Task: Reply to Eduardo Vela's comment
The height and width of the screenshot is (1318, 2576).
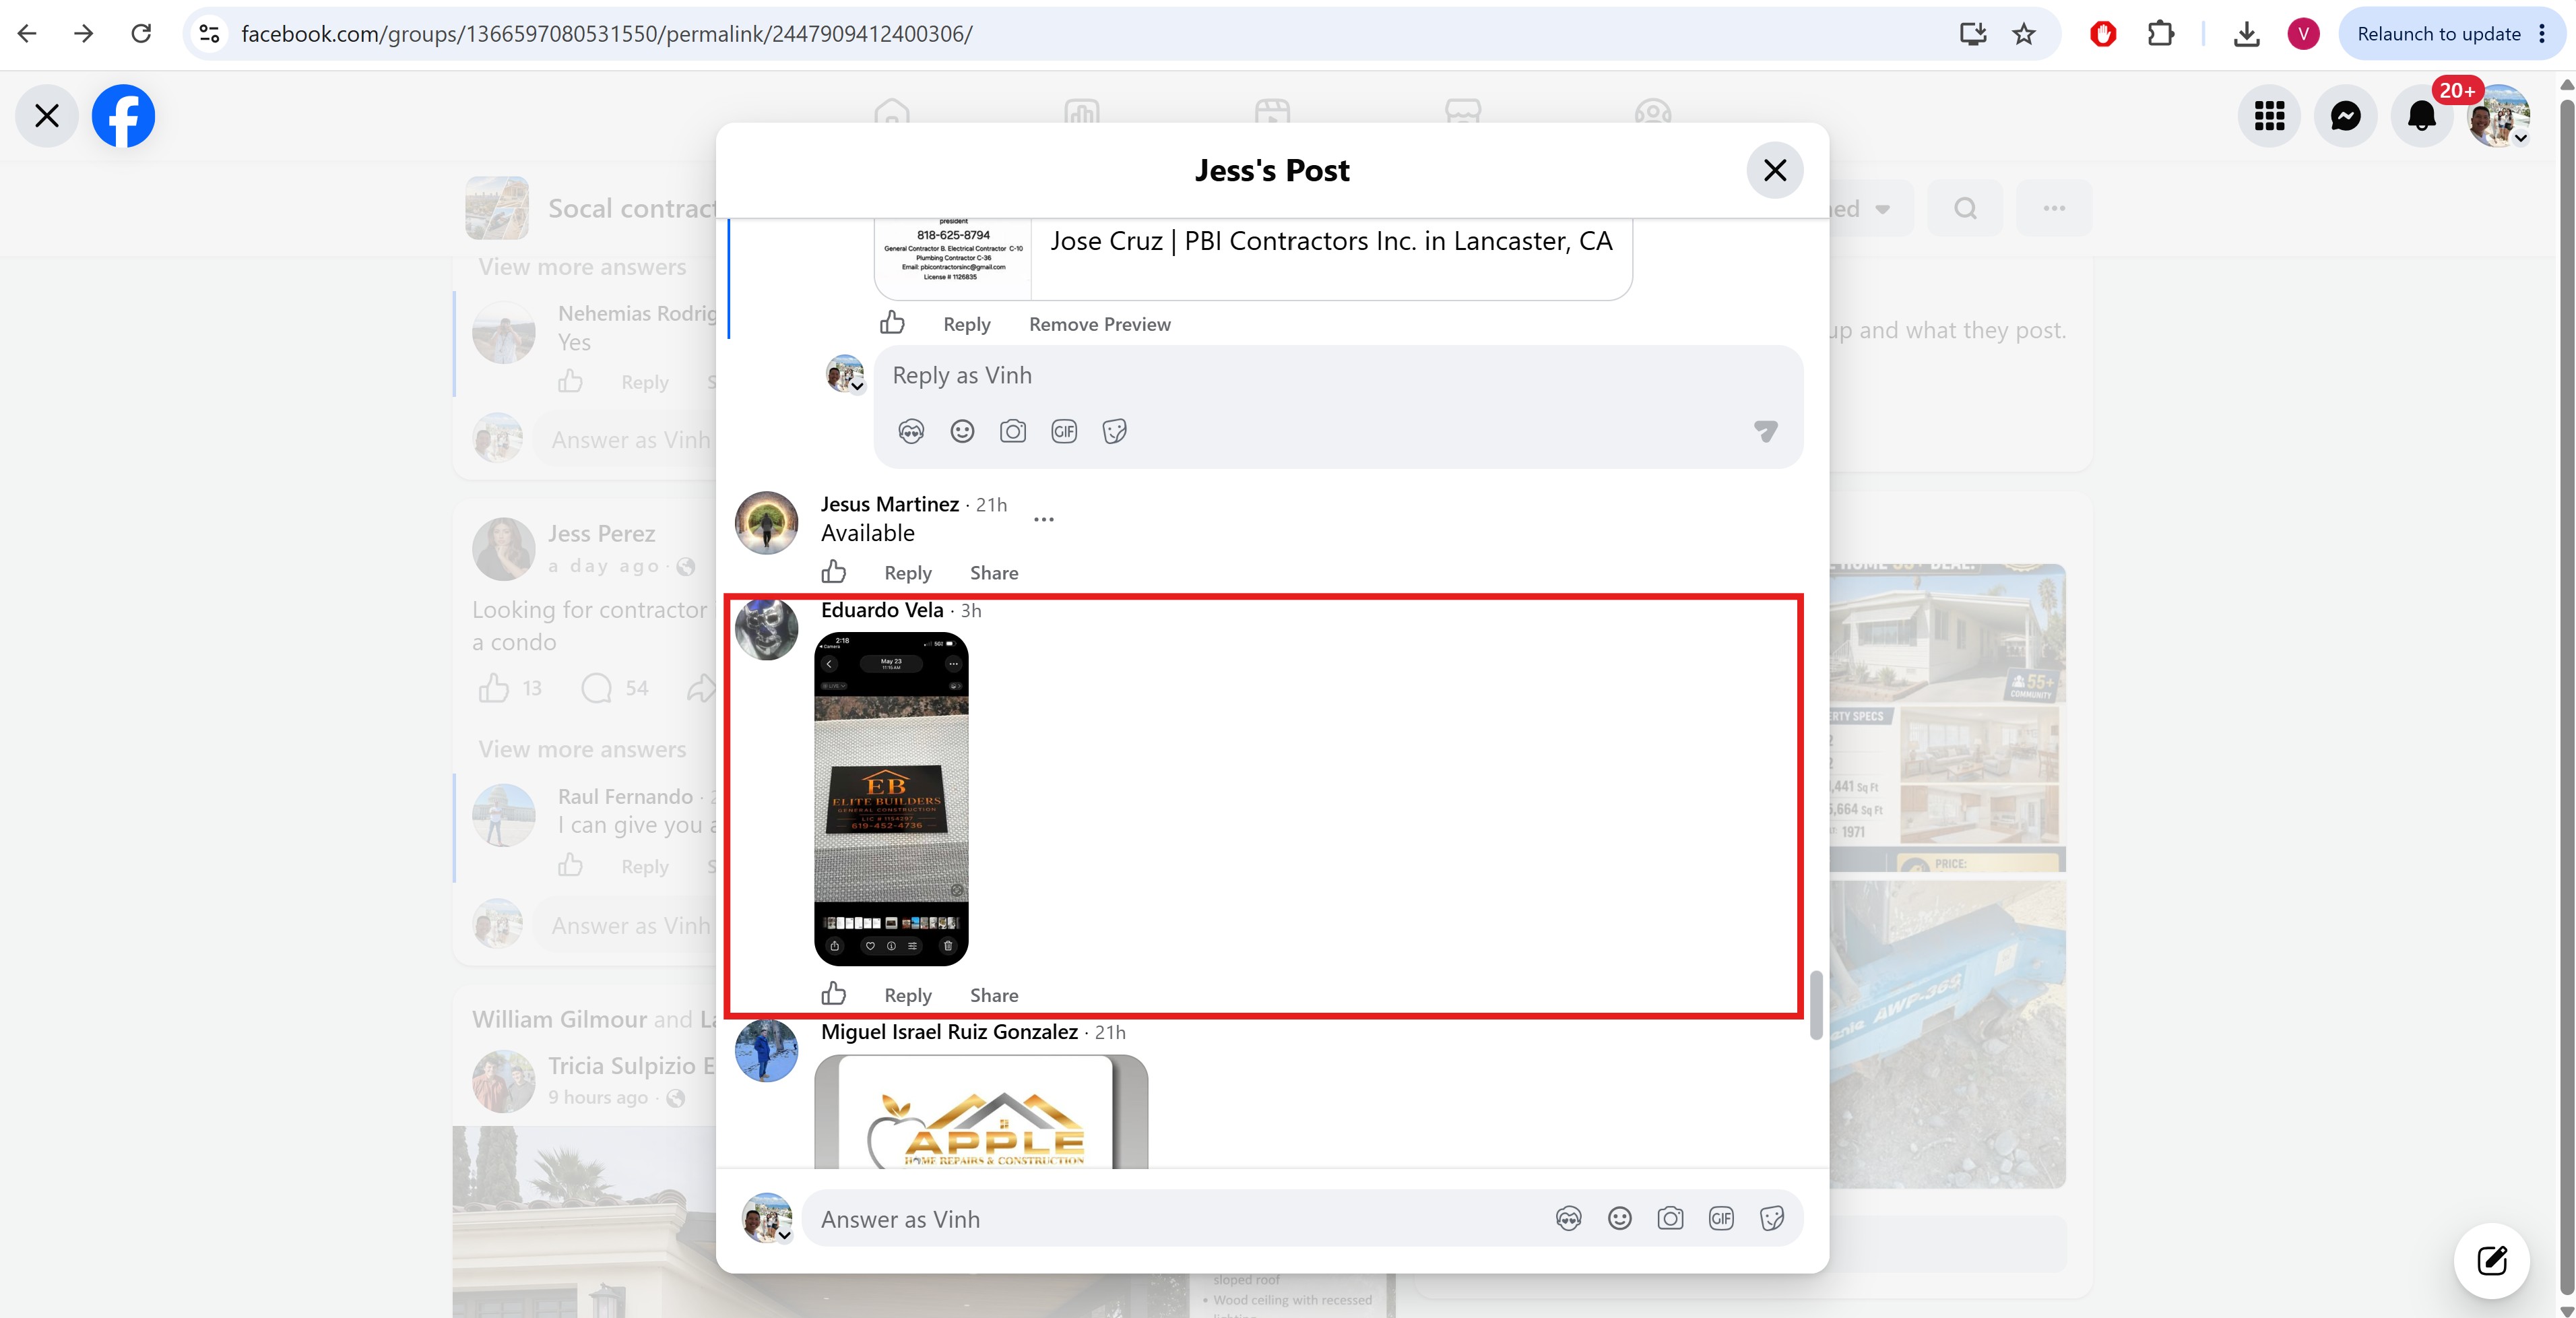Action: (x=908, y=995)
